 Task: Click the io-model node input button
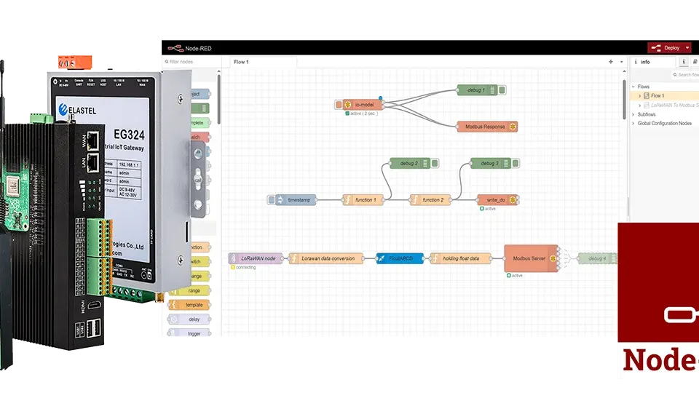(x=339, y=105)
